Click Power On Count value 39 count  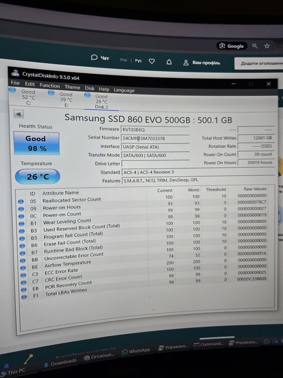click(x=256, y=154)
